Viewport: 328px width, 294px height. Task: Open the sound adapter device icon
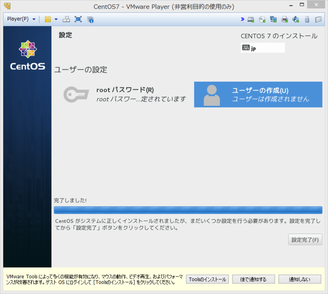[296, 19]
